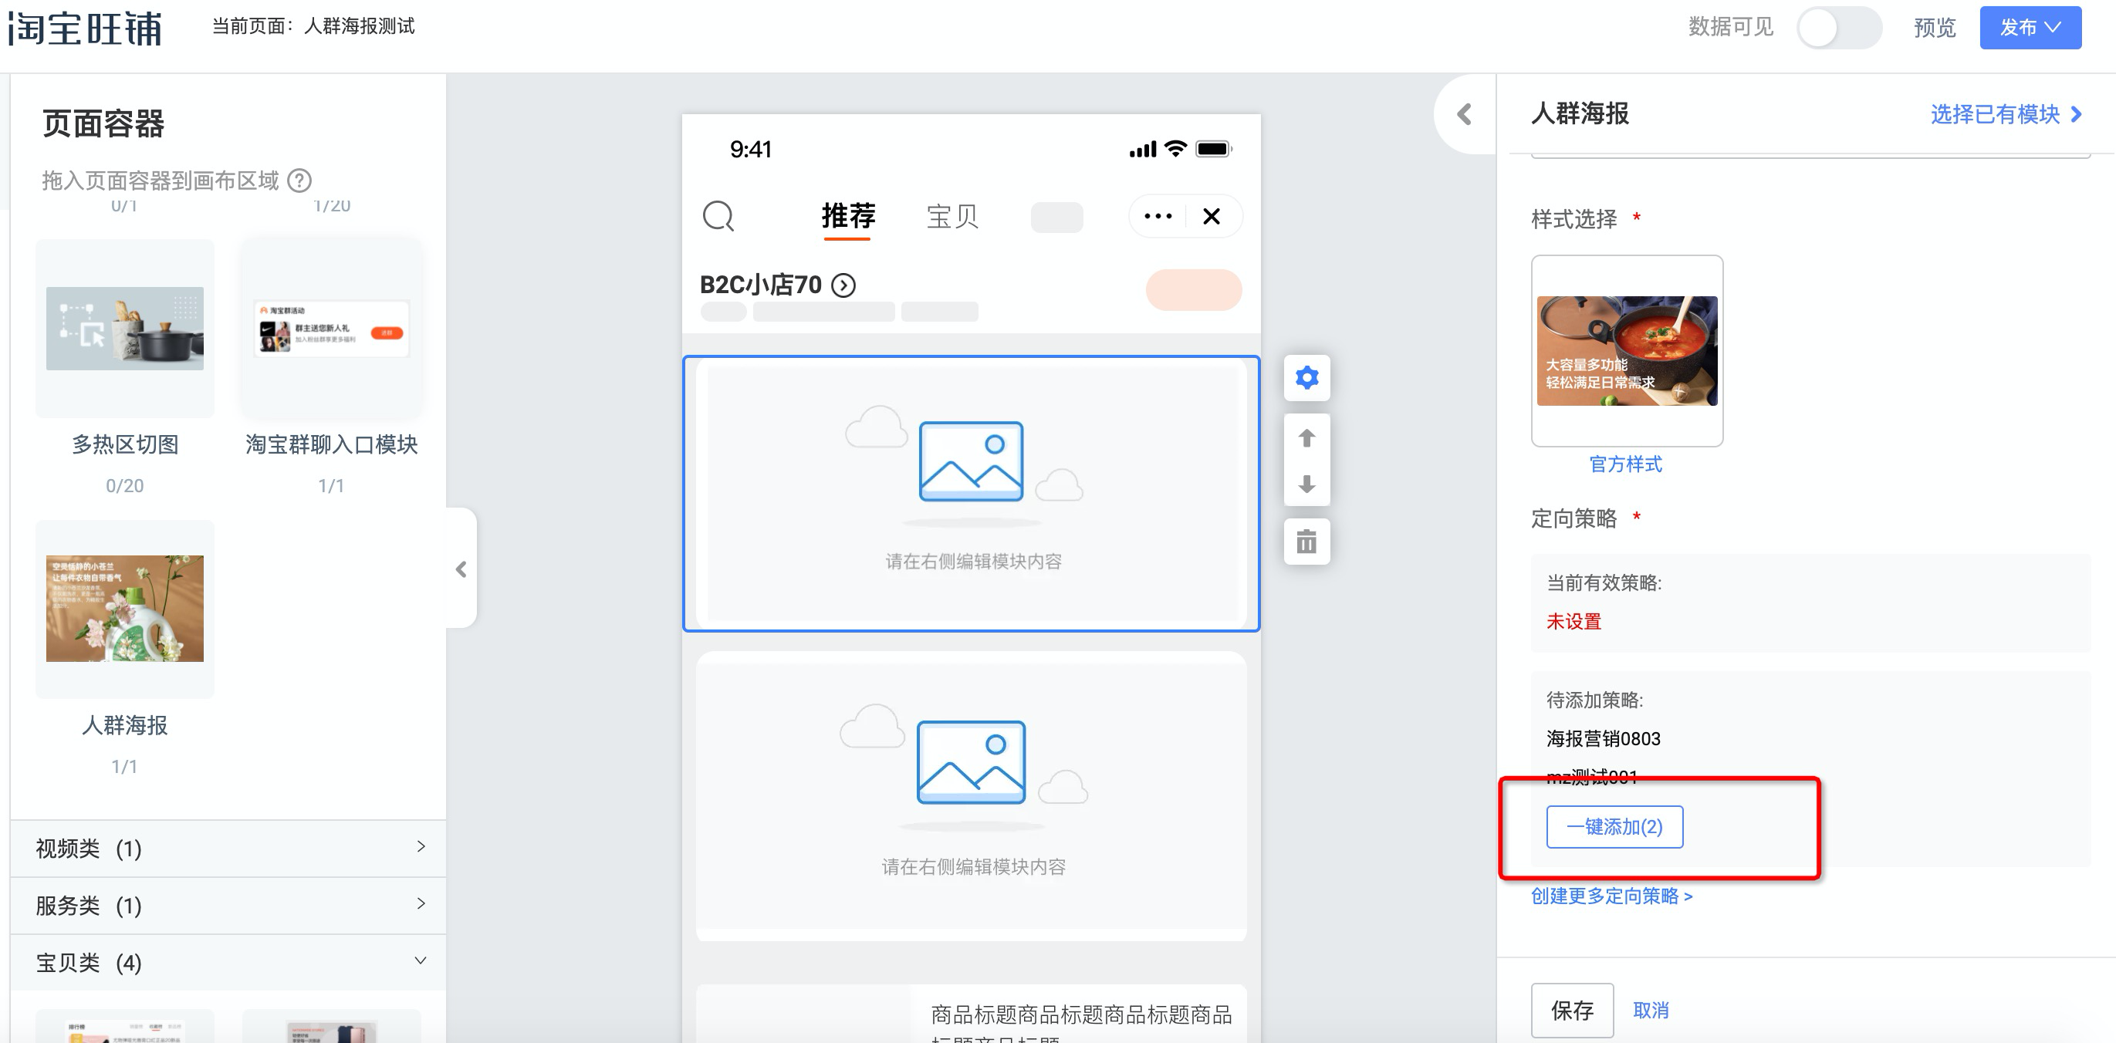Screen dimensions: 2116x1043
Task: Open 创建更多定向策略 link
Action: click(x=1611, y=895)
